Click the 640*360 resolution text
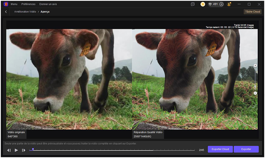The width and height of the screenshot is (265, 158). [12, 136]
